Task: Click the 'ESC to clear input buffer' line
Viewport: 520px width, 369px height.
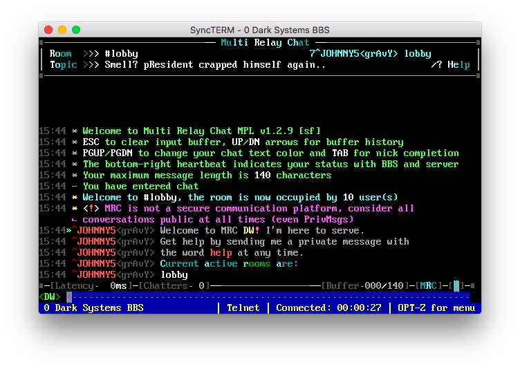Action: tap(243, 142)
